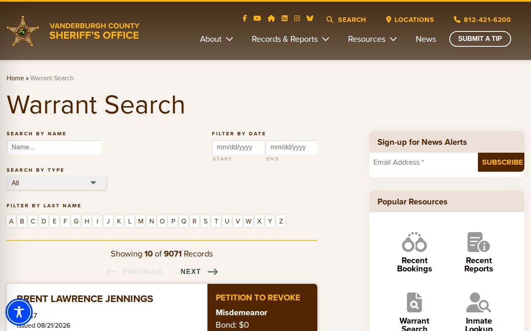Click the Subscribe button
Viewport: 531px width, 331px height.
[501, 162]
